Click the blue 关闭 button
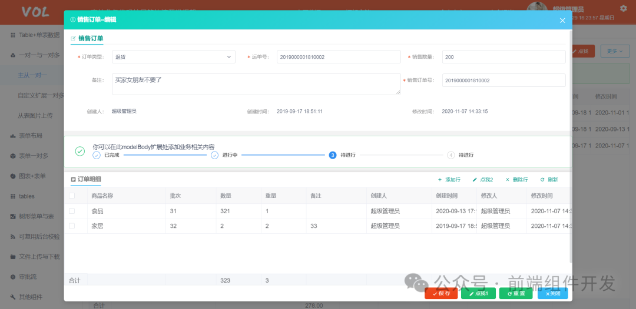Screen dimensions: 636x309 click(x=553, y=294)
